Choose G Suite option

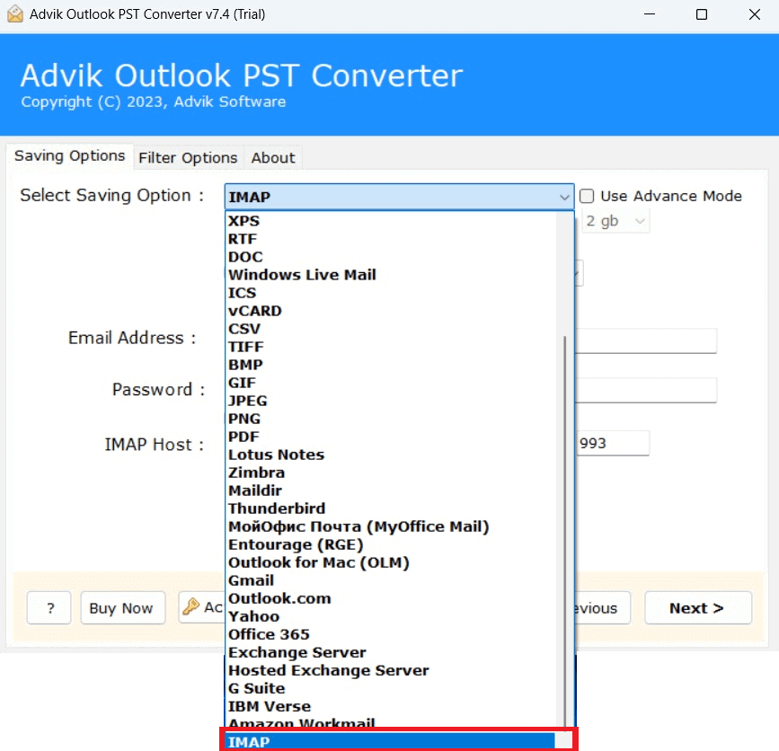pos(391,688)
